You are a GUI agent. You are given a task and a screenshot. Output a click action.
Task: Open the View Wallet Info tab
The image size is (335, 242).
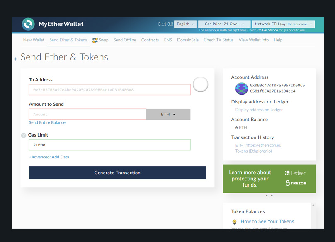254,40
